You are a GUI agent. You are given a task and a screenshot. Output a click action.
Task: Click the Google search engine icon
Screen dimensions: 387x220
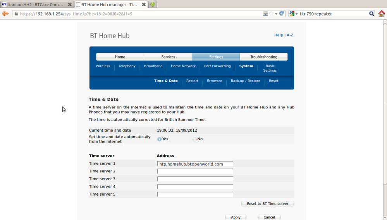tap(292, 14)
